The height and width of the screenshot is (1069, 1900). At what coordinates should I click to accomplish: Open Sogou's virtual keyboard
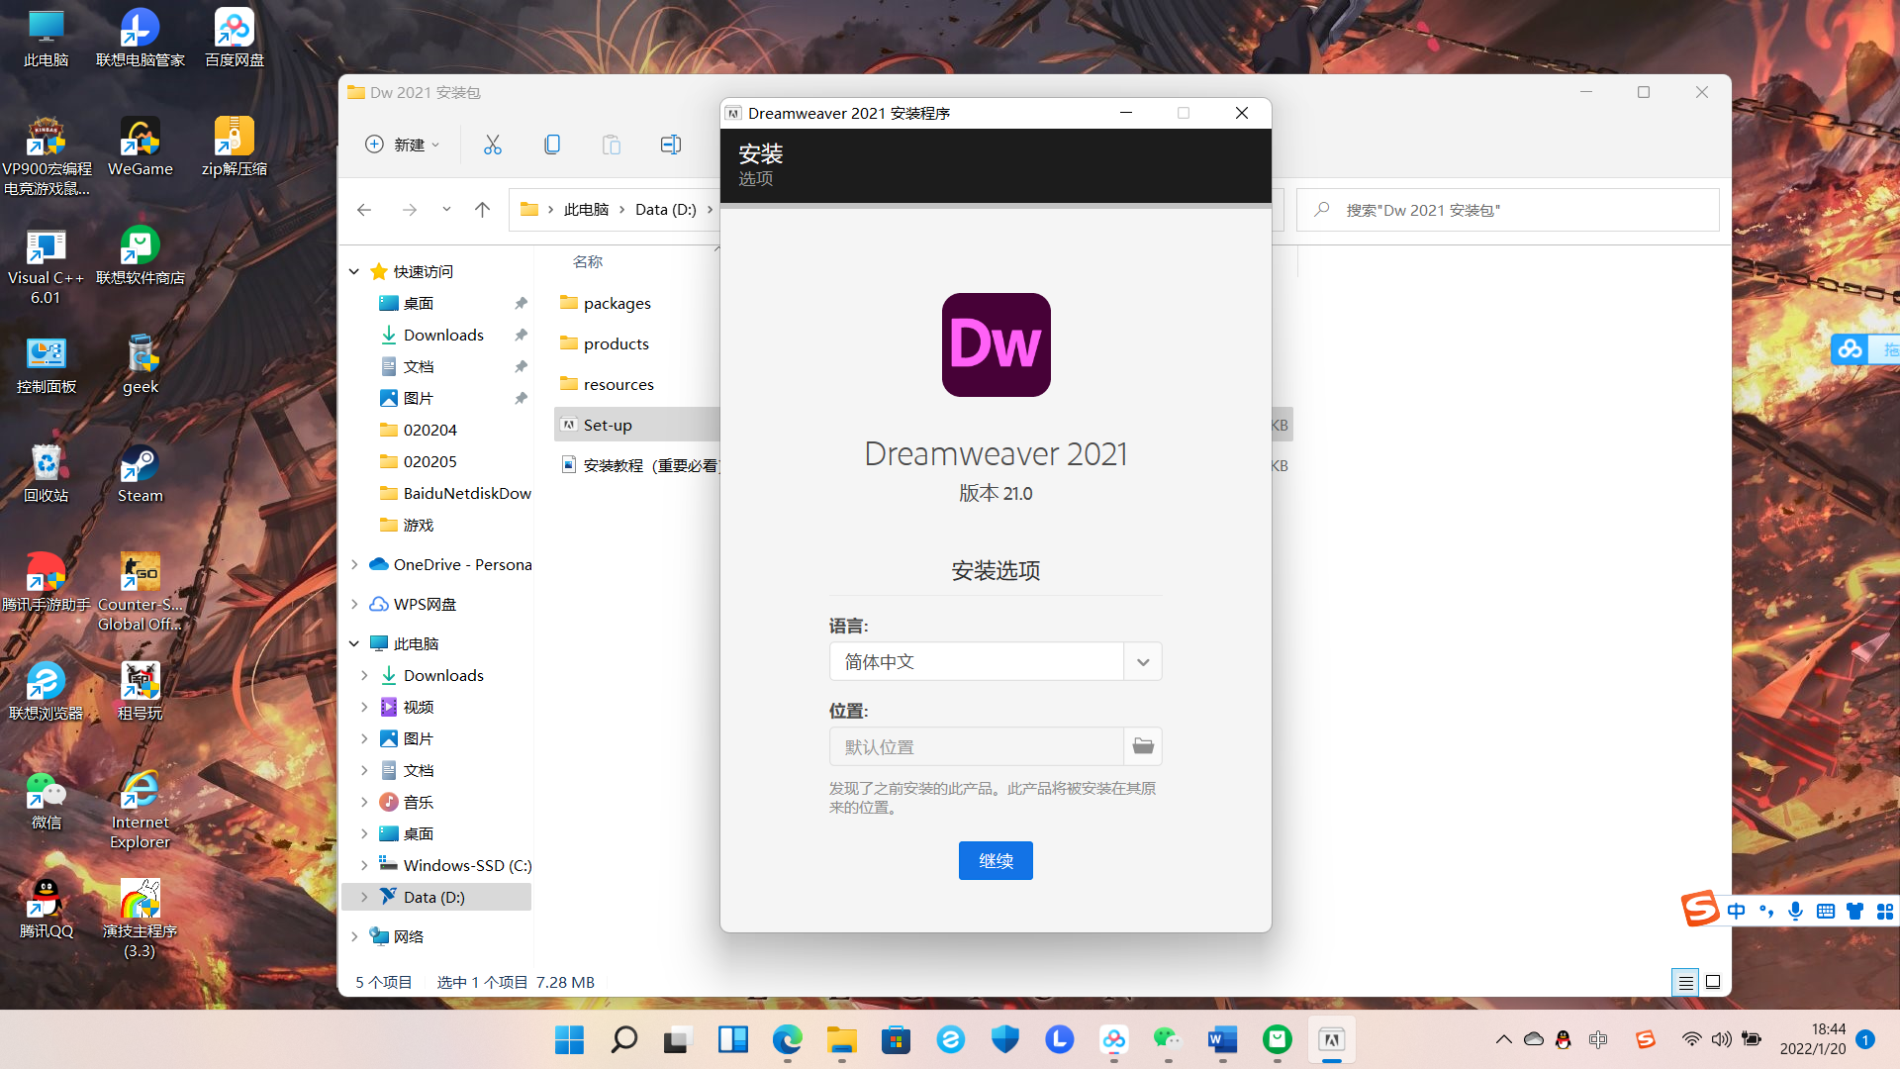coord(1825,911)
